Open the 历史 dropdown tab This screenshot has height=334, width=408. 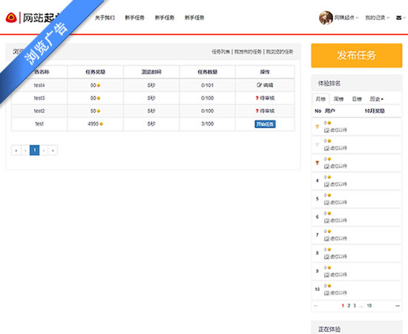(x=377, y=99)
